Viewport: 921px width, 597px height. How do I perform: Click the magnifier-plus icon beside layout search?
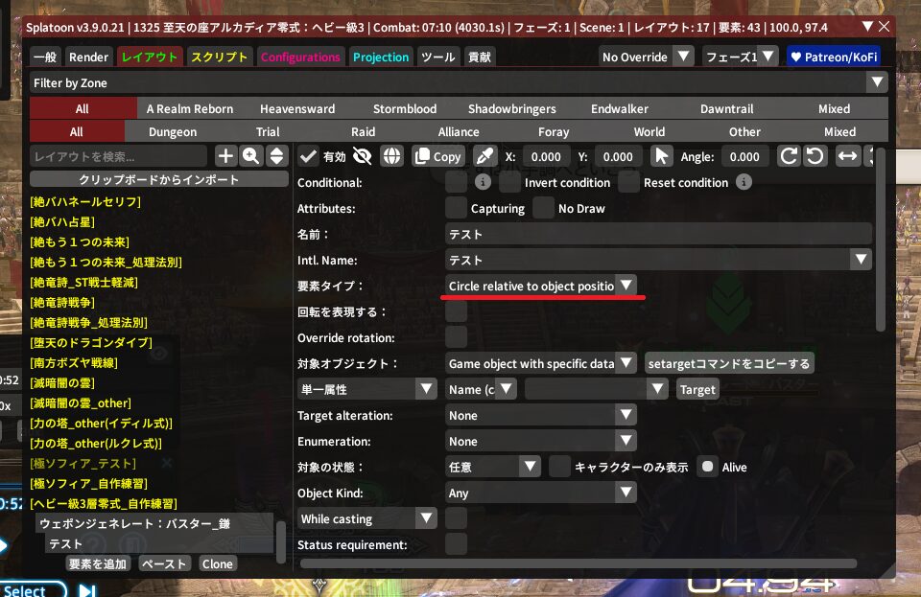point(251,156)
